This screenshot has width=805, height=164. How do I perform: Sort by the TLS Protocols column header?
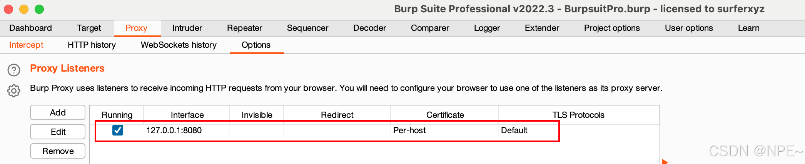(578, 115)
